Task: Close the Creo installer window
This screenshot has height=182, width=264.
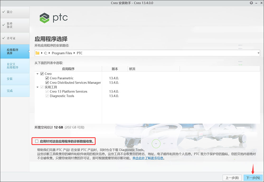Action: coord(261,3)
